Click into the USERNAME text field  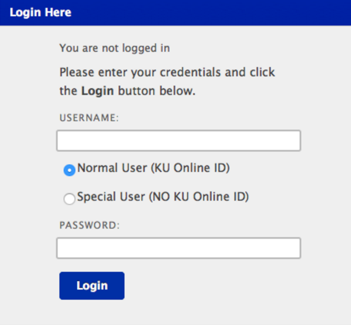(178, 140)
